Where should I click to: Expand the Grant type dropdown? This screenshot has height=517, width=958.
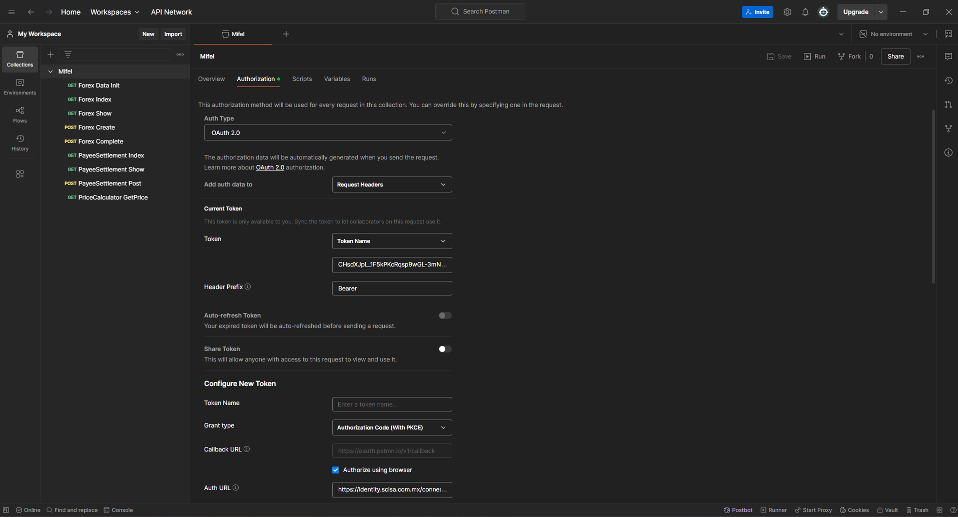[x=392, y=427]
